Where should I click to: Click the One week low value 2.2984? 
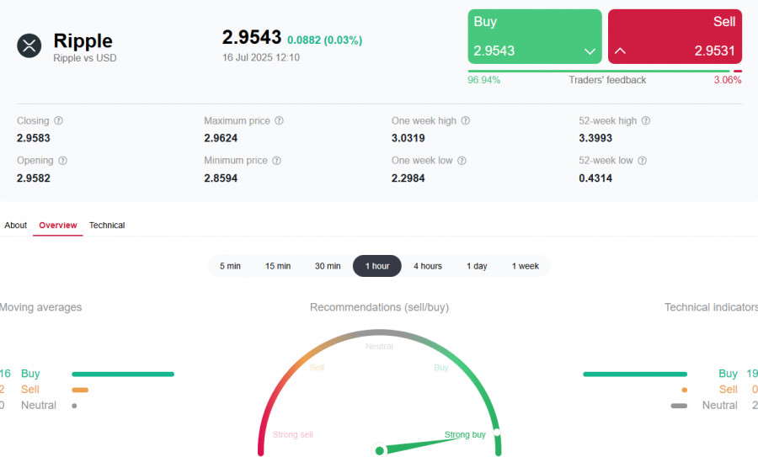tap(408, 178)
